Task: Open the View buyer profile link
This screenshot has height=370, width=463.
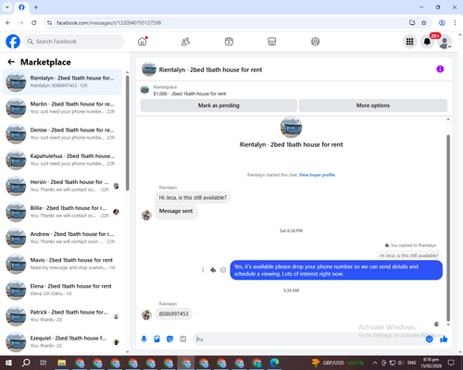Action: [x=317, y=175]
